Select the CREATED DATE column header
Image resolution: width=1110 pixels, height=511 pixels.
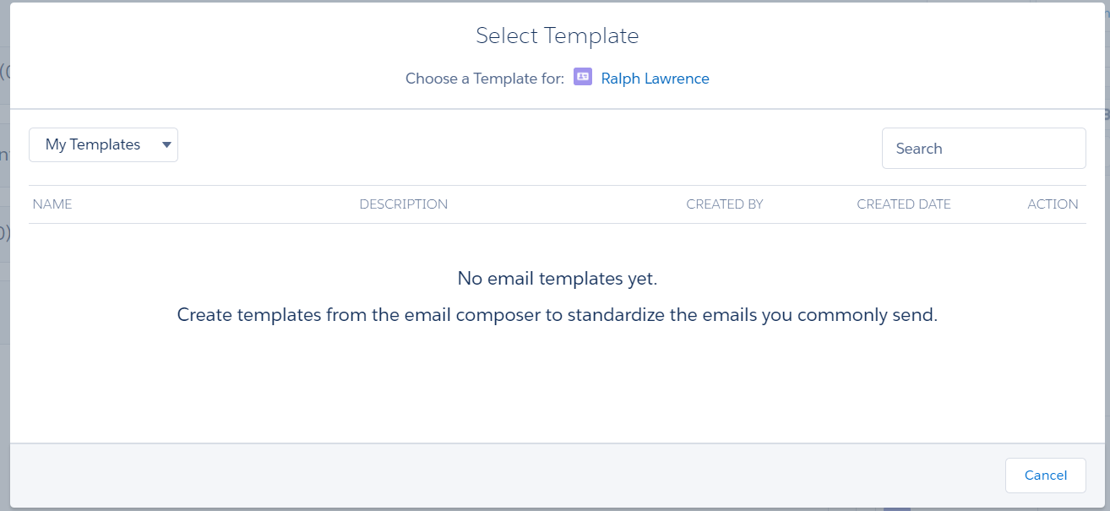(903, 204)
